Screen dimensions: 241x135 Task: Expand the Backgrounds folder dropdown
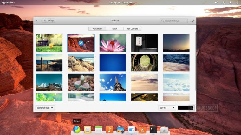click(45, 108)
